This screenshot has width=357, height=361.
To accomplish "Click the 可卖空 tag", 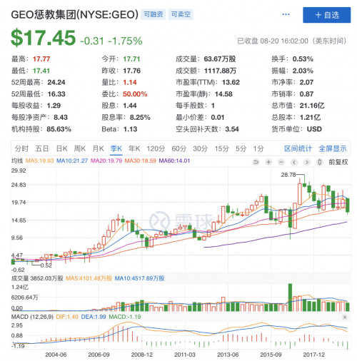I will click(181, 14).
